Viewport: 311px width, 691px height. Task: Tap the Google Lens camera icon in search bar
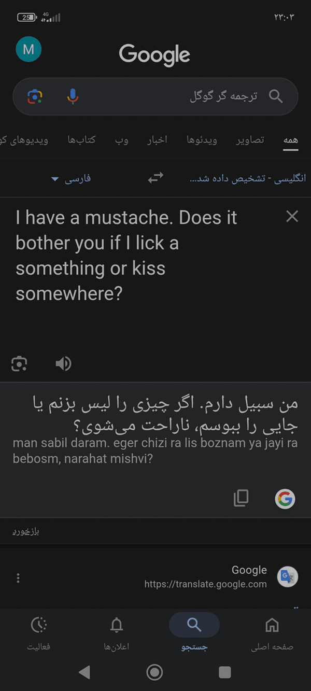click(x=35, y=96)
